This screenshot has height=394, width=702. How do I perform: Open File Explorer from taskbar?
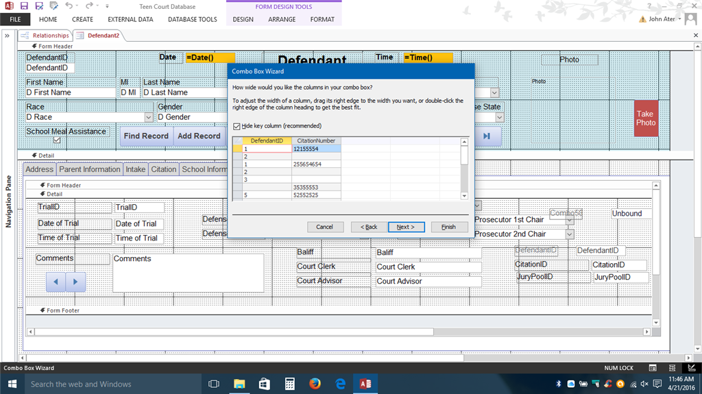pyautogui.click(x=239, y=384)
